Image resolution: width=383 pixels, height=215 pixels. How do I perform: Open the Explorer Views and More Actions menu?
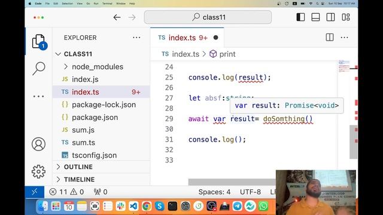(x=136, y=38)
